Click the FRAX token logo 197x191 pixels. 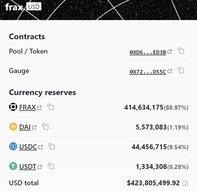coord(13,107)
